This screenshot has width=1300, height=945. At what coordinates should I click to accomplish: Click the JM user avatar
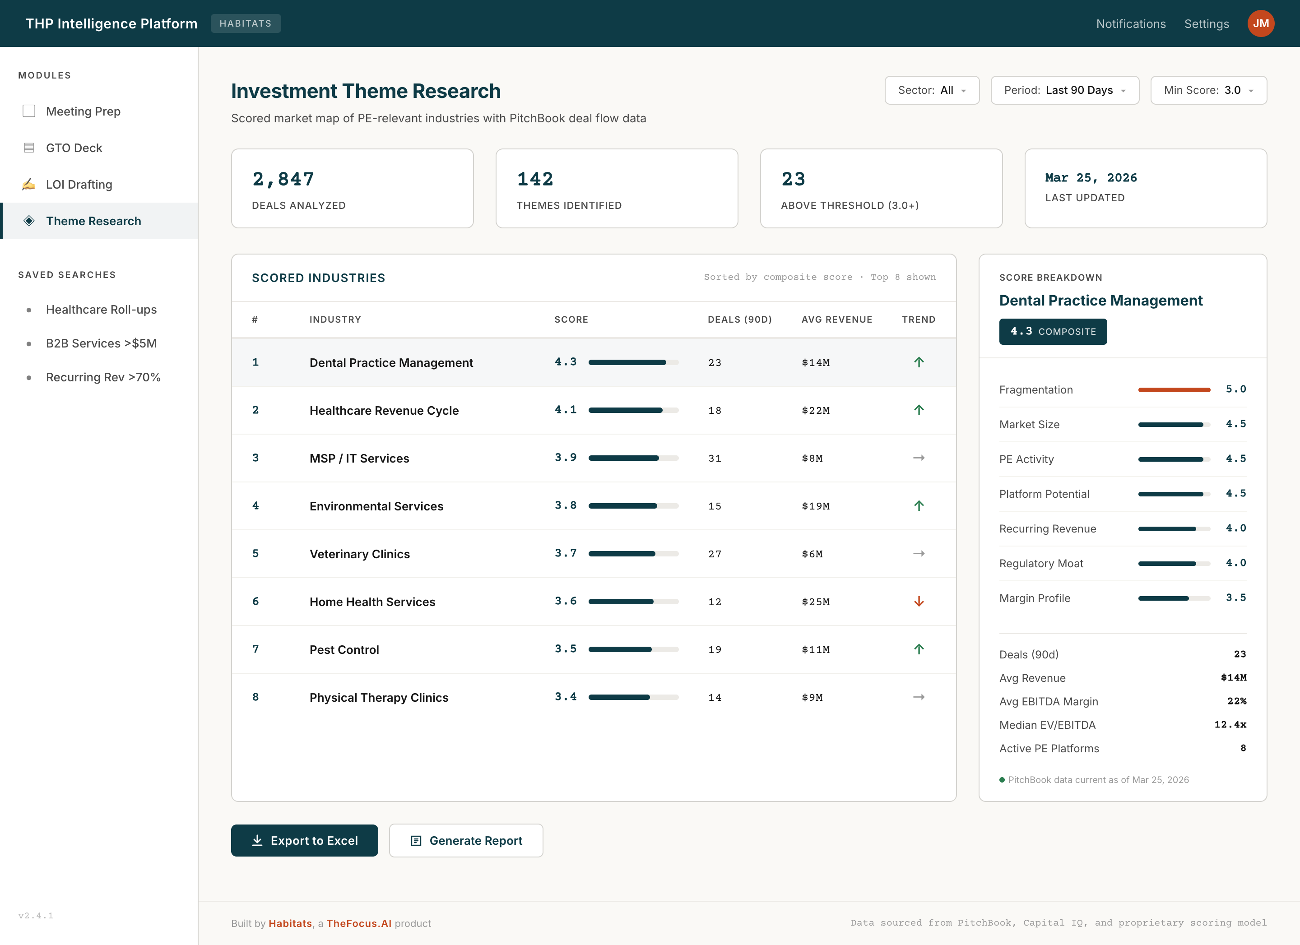1260,23
